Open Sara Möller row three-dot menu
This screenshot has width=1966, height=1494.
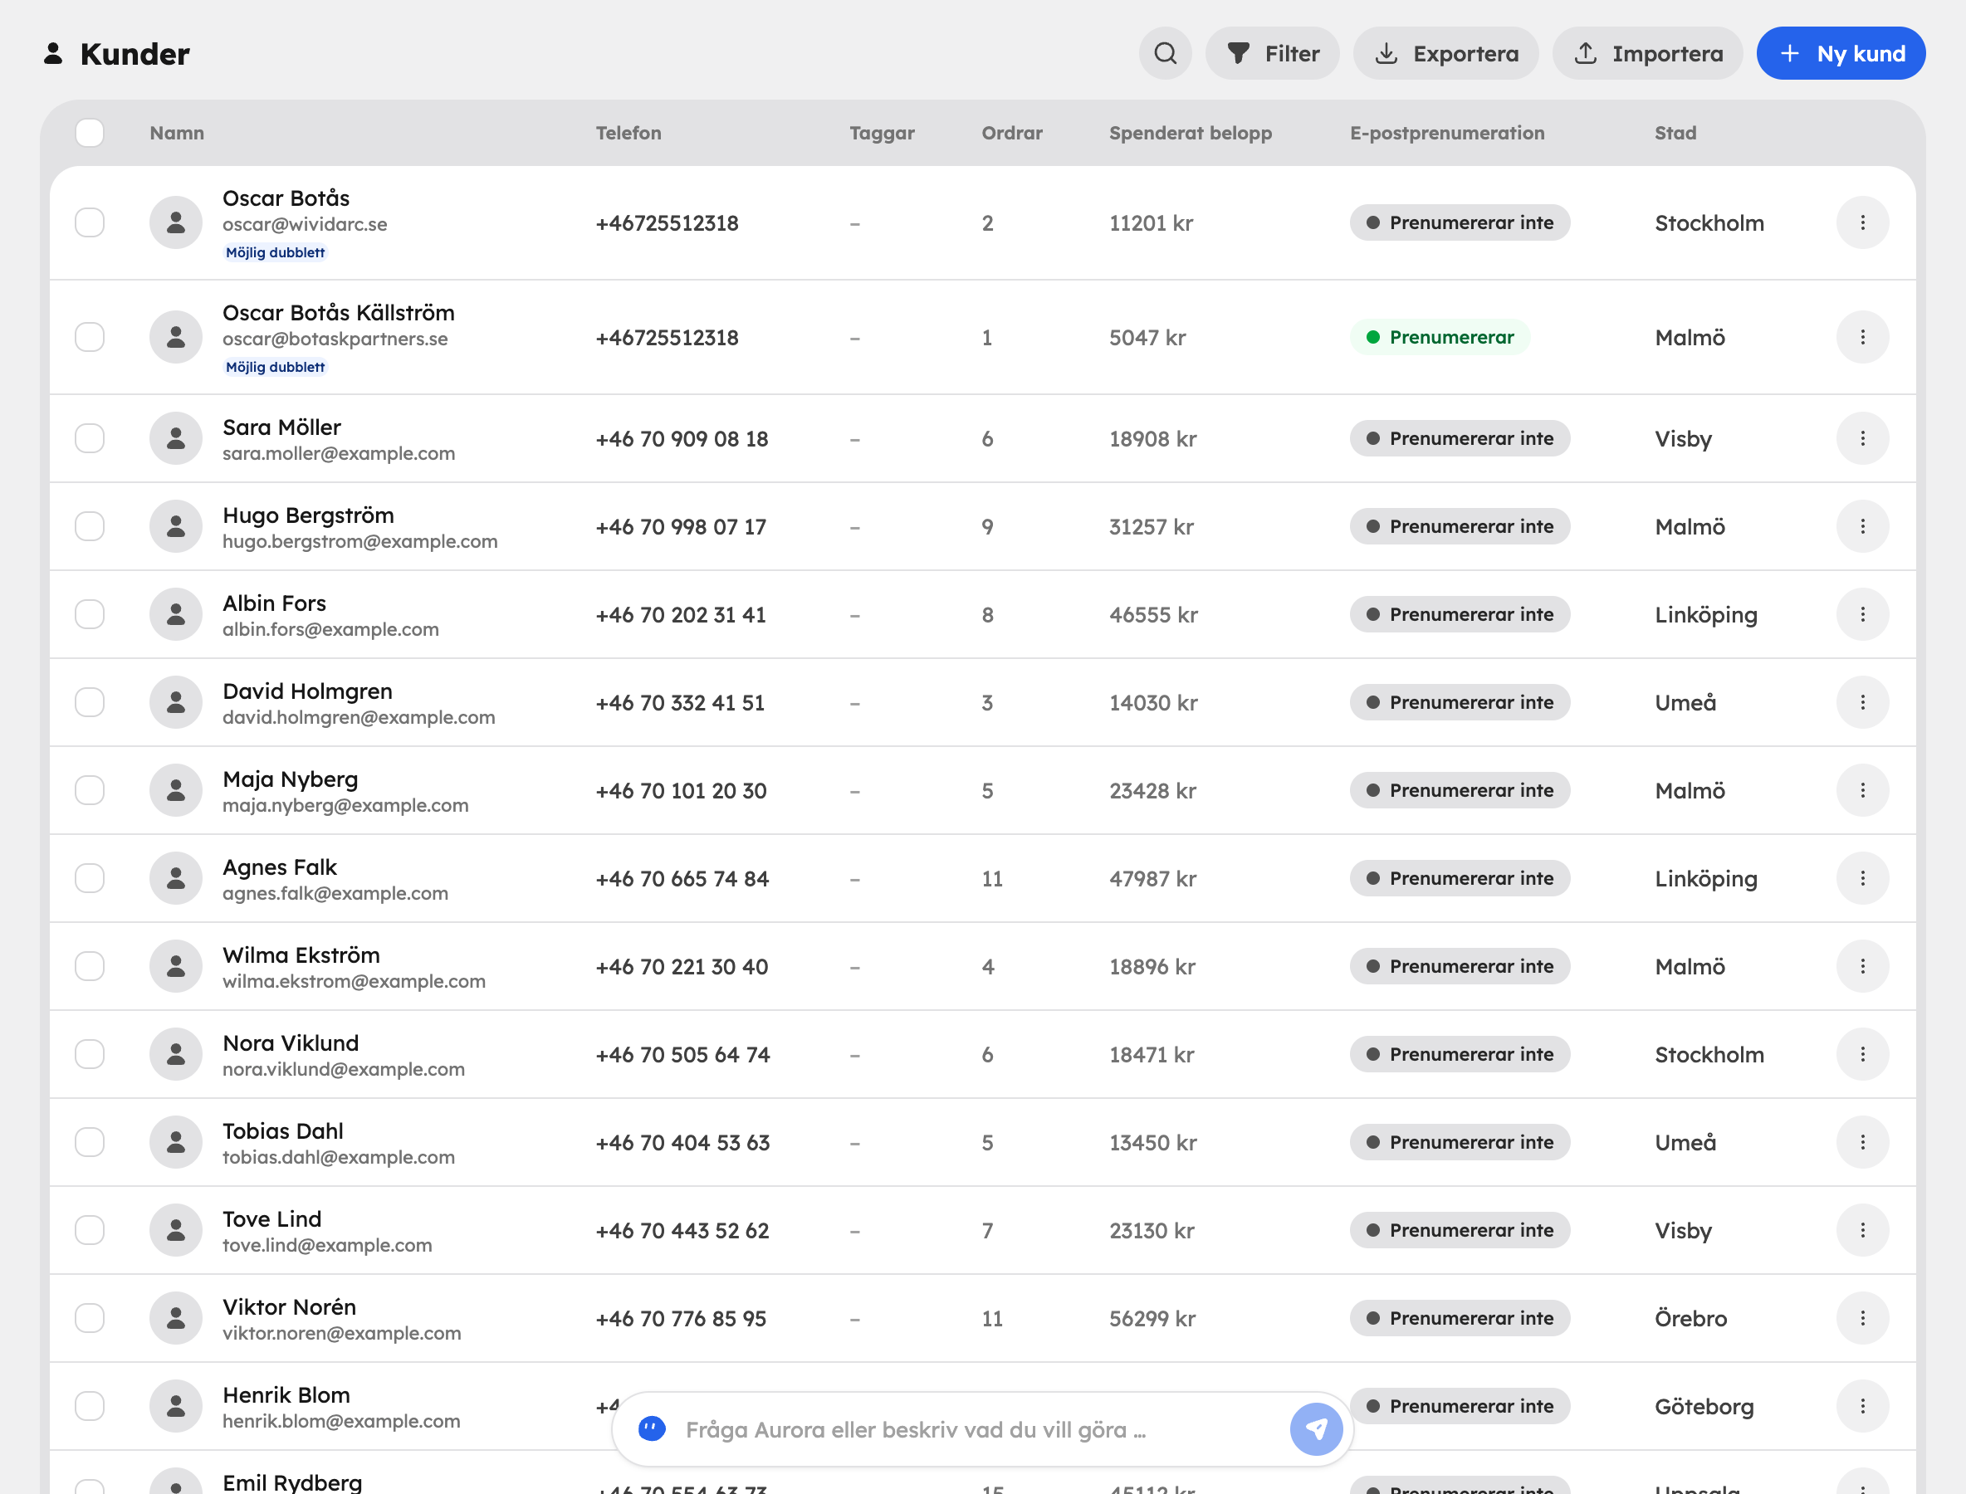(1862, 438)
